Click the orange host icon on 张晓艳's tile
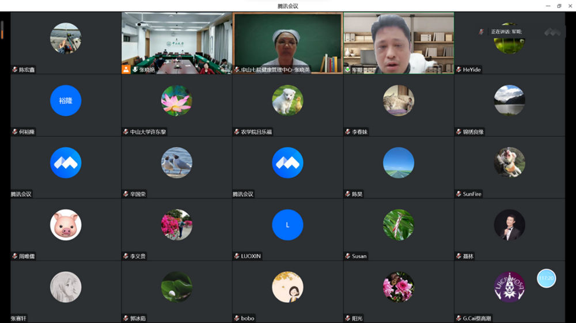The height and width of the screenshot is (323, 576). tap(126, 70)
